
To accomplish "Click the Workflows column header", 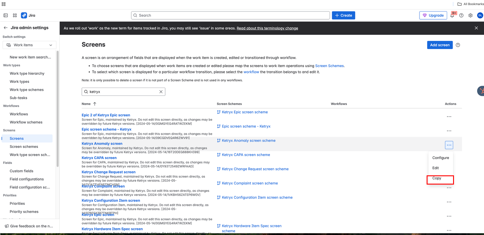I will pyautogui.click(x=339, y=104).
